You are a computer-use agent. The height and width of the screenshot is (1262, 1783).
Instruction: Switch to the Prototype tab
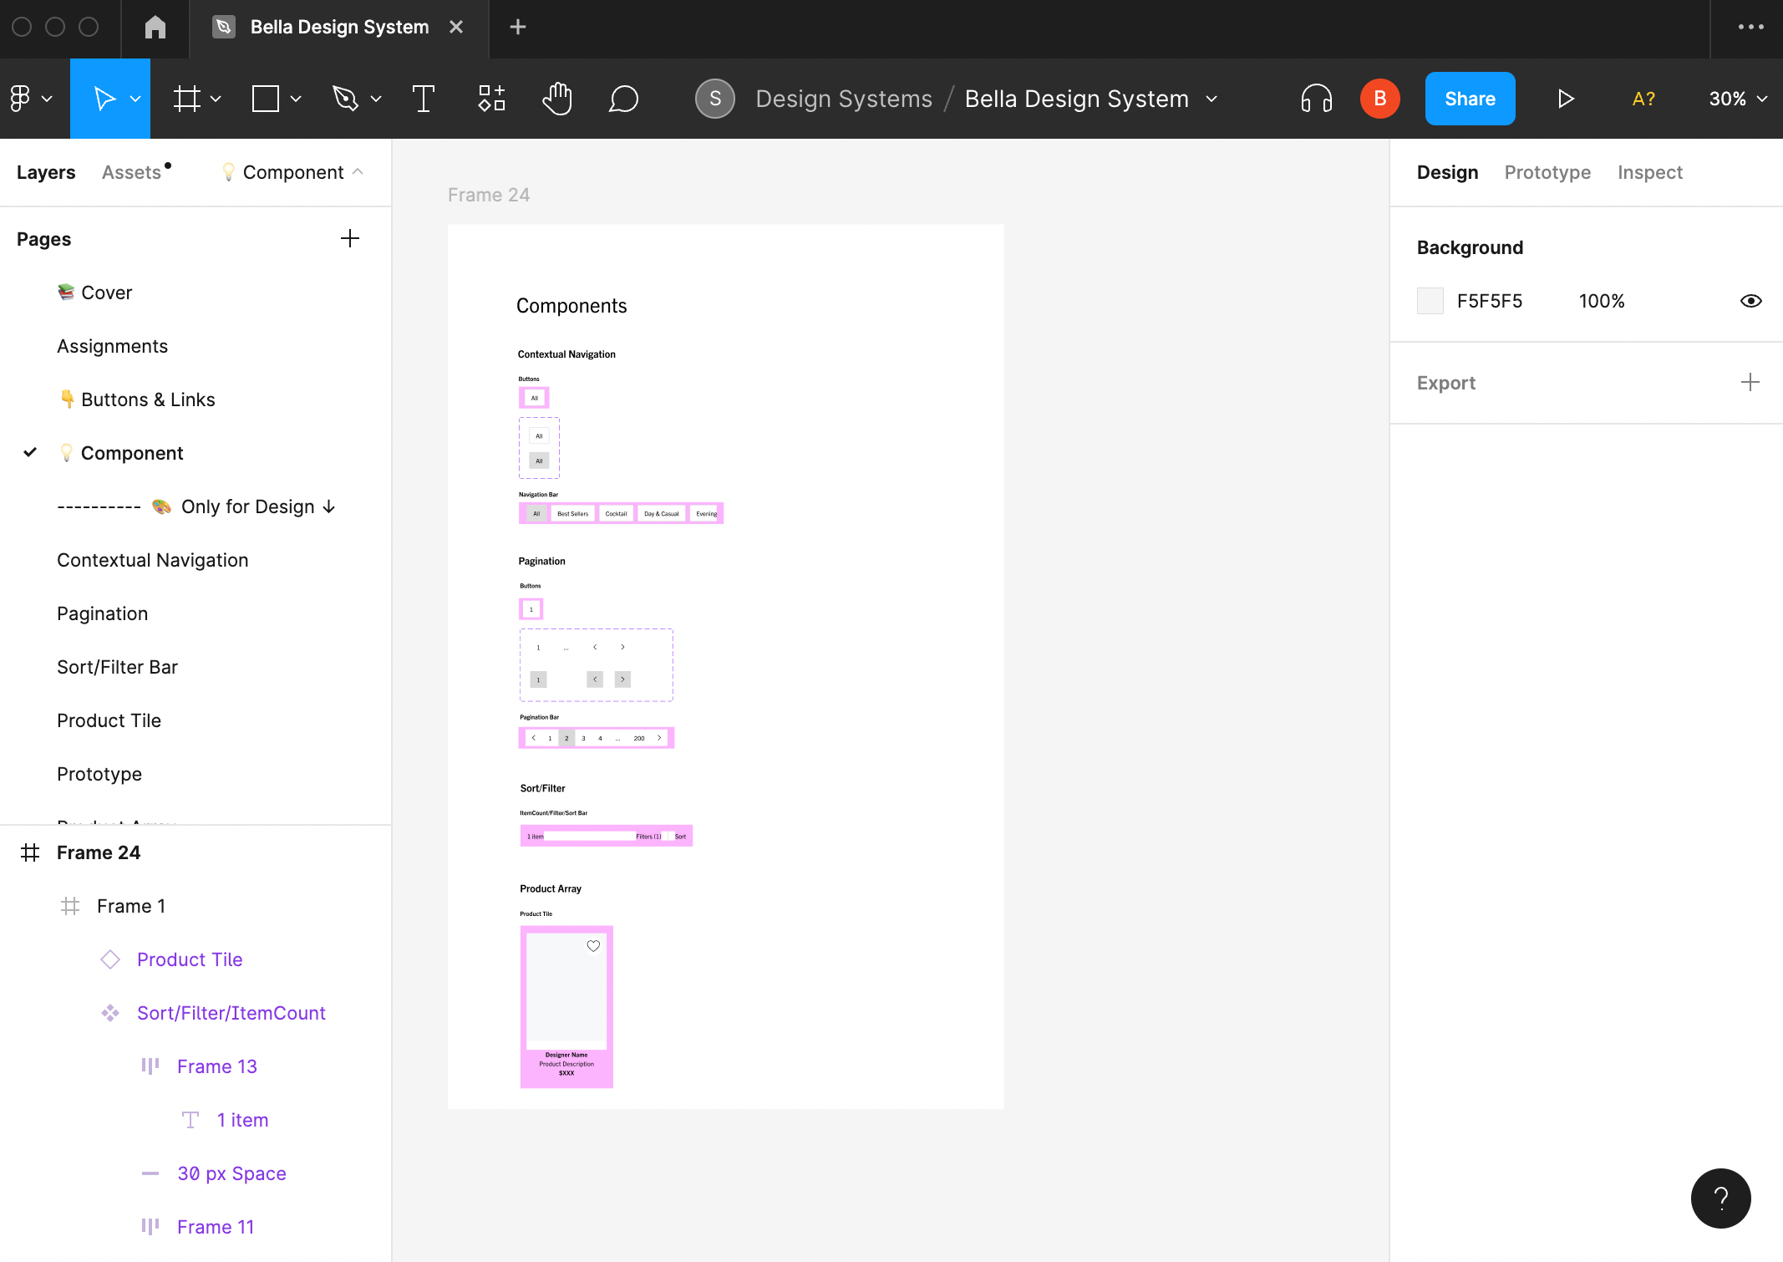pyautogui.click(x=1547, y=172)
